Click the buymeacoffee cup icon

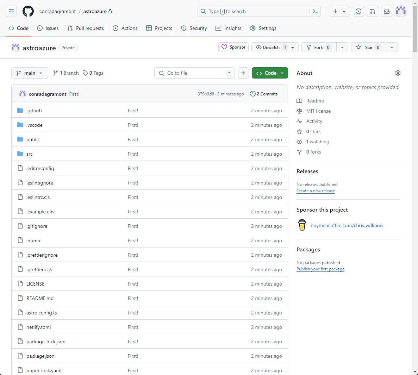(302, 225)
